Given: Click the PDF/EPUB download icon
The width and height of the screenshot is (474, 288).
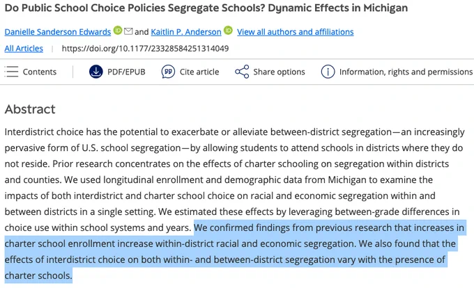Looking at the screenshot, I should point(95,72).
